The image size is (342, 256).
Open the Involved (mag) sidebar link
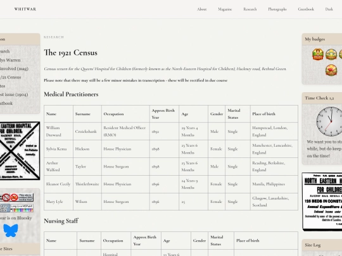(x=14, y=68)
